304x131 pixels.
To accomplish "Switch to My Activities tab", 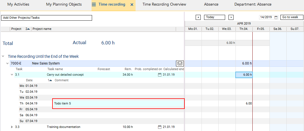I will 18,4.
